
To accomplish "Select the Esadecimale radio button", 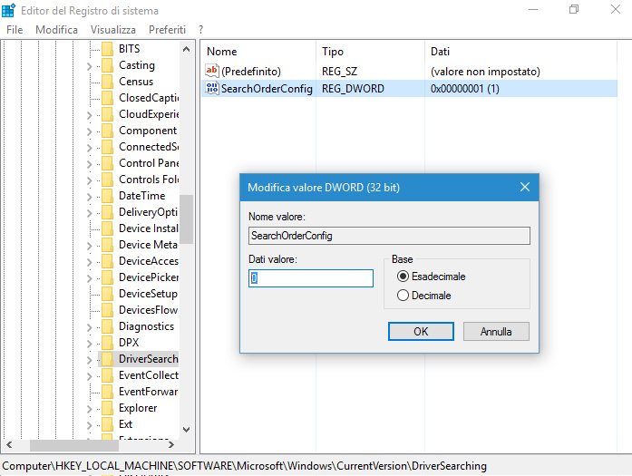I will (x=404, y=276).
